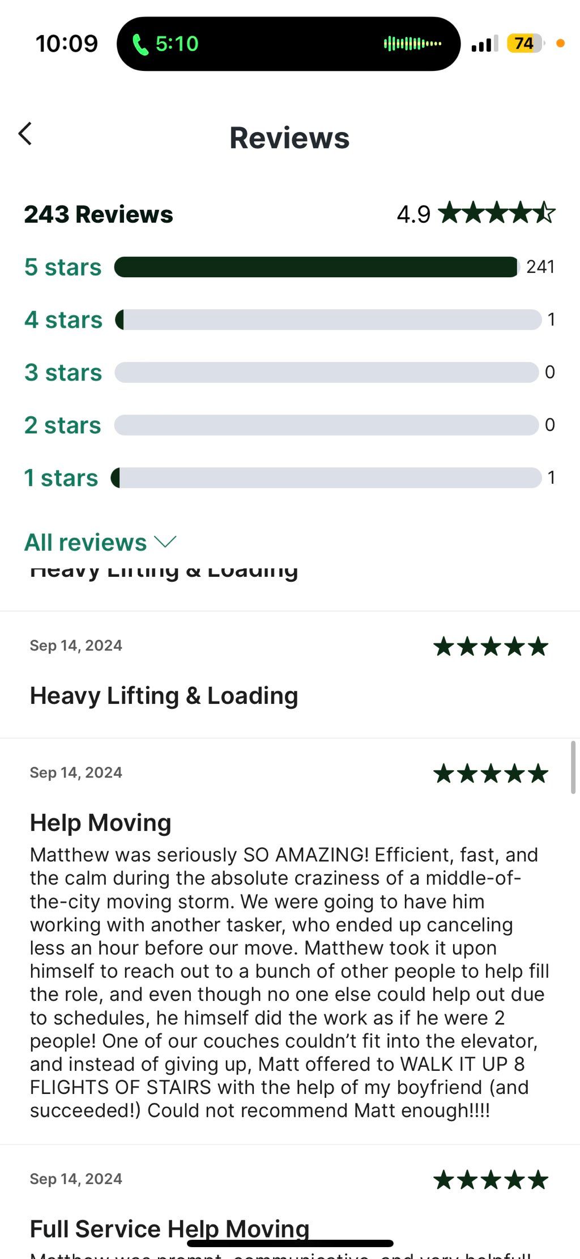The image size is (580, 1259).
Task: Select the 3 stars filter
Action: (63, 373)
